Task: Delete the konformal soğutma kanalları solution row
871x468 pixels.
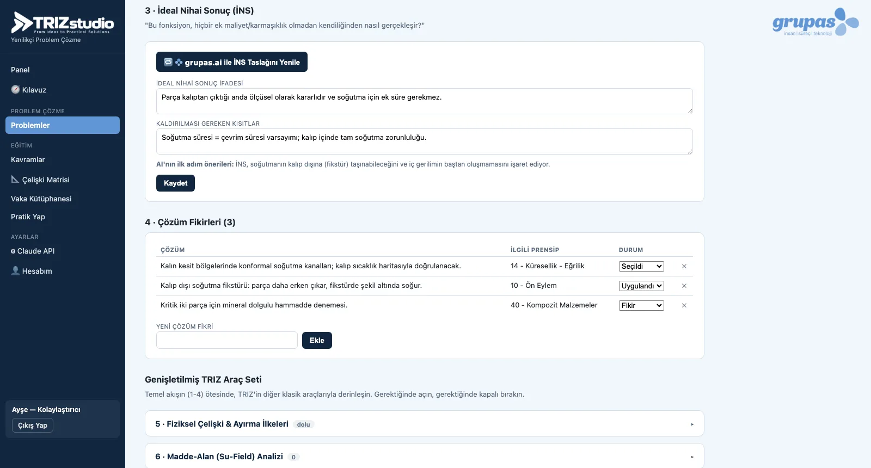Action: tap(684, 266)
